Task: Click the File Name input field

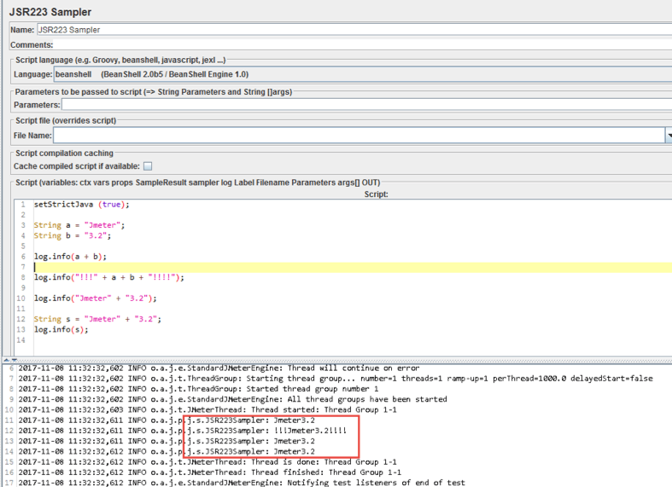Action: pyautogui.click(x=359, y=136)
